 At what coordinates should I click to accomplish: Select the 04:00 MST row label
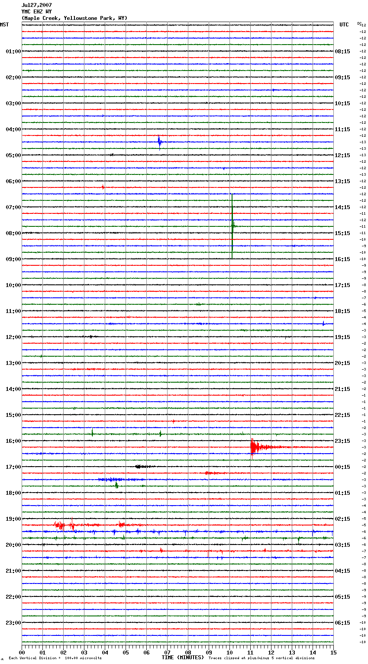click(13, 129)
